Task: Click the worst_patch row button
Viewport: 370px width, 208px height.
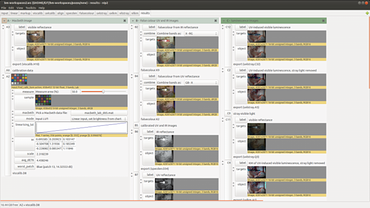Action: pos(24,166)
